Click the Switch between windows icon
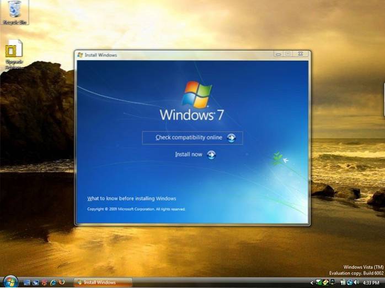385x288 pixels. [x=35, y=282]
